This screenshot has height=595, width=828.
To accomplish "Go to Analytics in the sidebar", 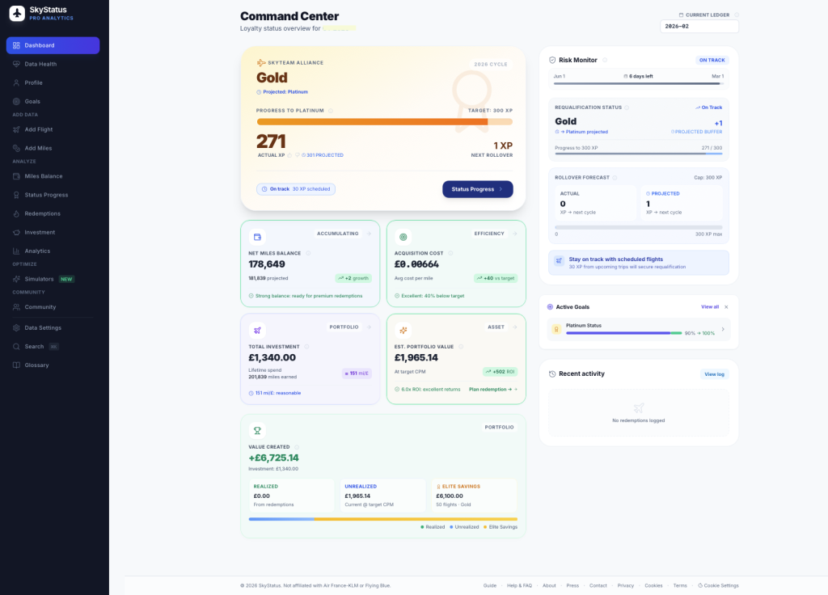I will point(37,251).
